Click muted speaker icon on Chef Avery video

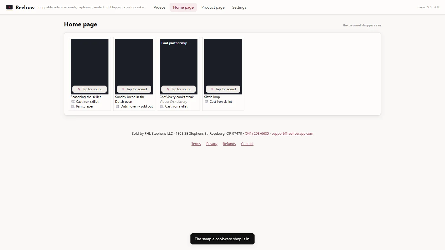[168, 89]
